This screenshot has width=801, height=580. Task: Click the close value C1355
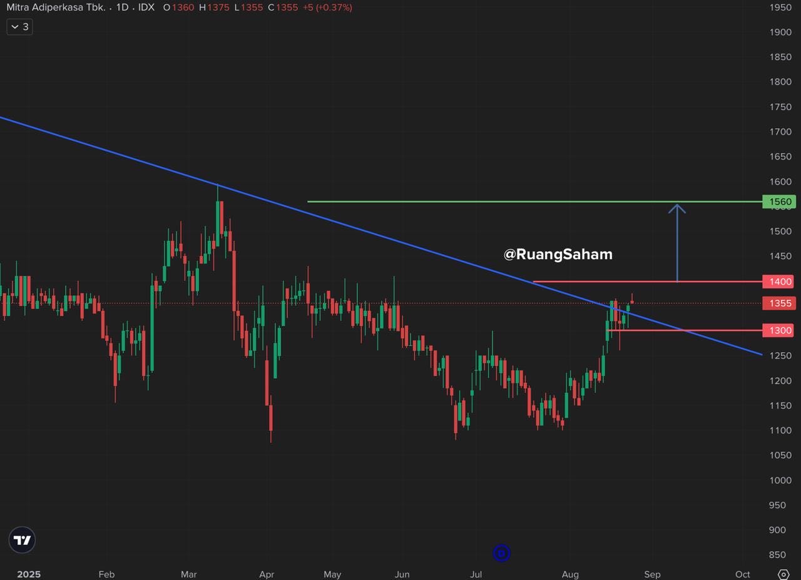[283, 8]
